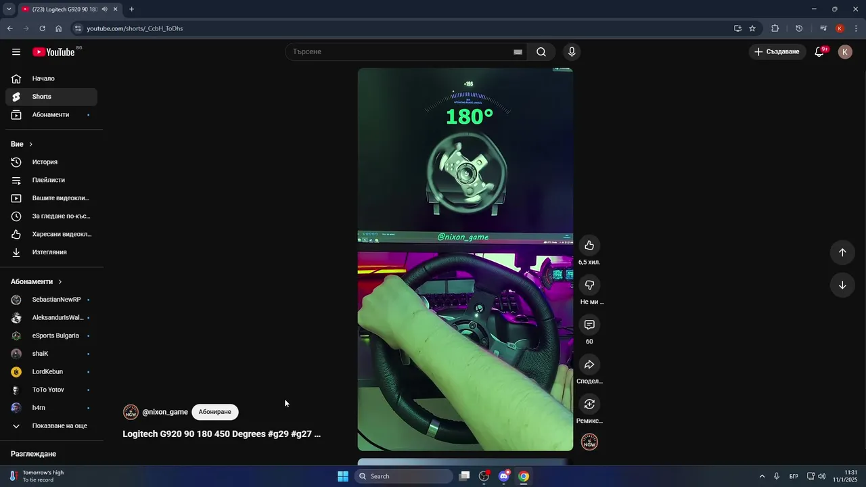Select Shorts in the sidebar
This screenshot has width=866, height=487.
51,97
